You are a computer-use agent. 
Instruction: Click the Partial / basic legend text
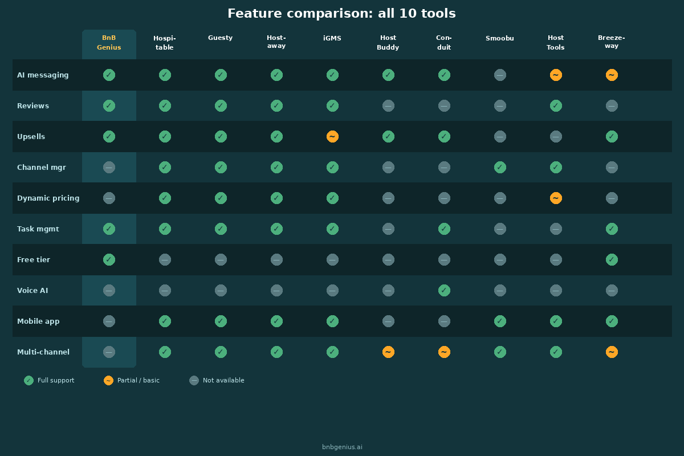[x=139, y=380]
